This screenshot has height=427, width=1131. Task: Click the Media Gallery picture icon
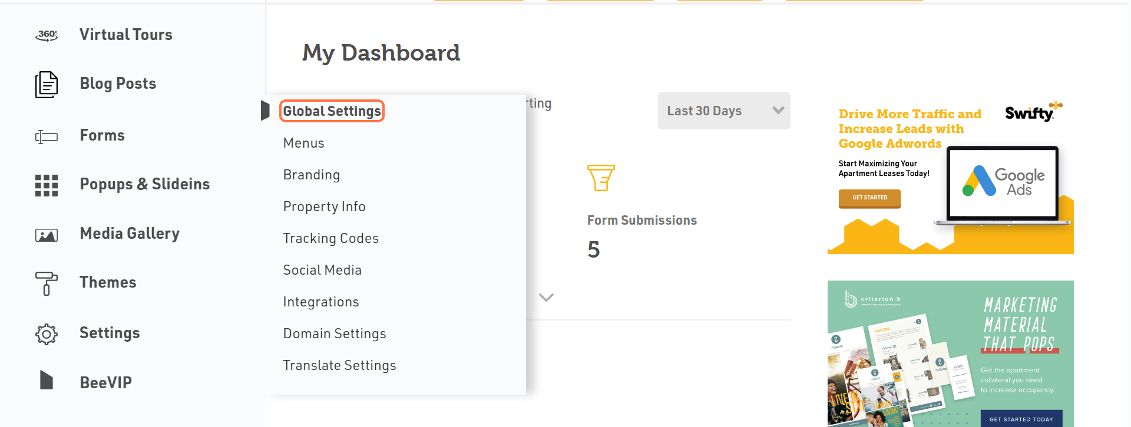[47, 235]
